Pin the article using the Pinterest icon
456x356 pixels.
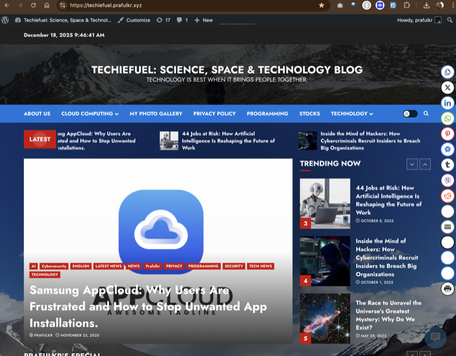click(x=448, y=133)
